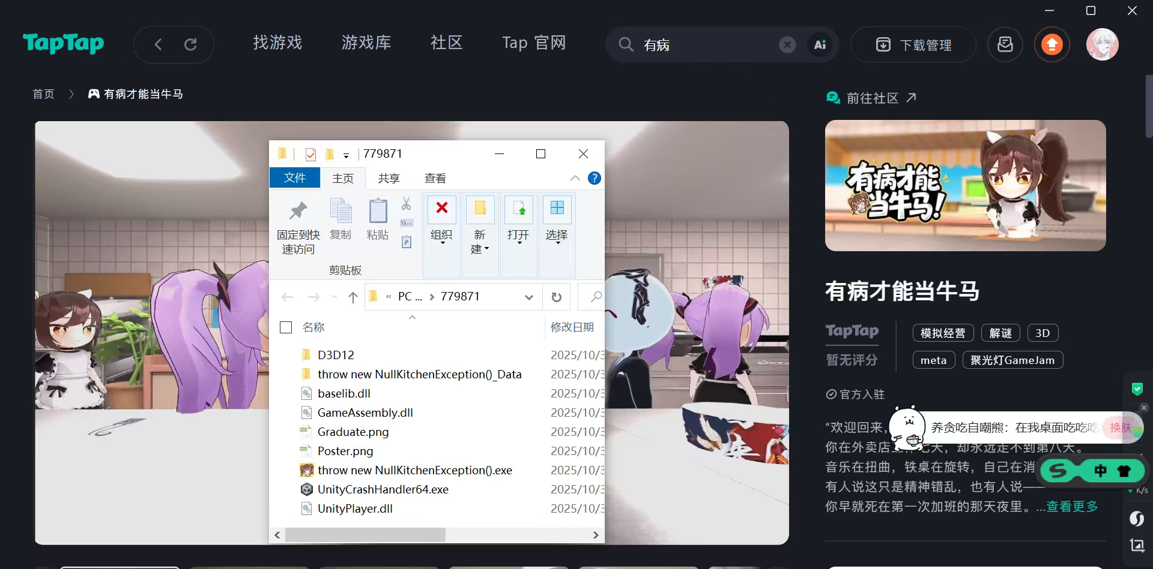The image size is (1153, 569).
Task: Toggle the select-all checkbox beside 名称
Action: coord(286,327)
